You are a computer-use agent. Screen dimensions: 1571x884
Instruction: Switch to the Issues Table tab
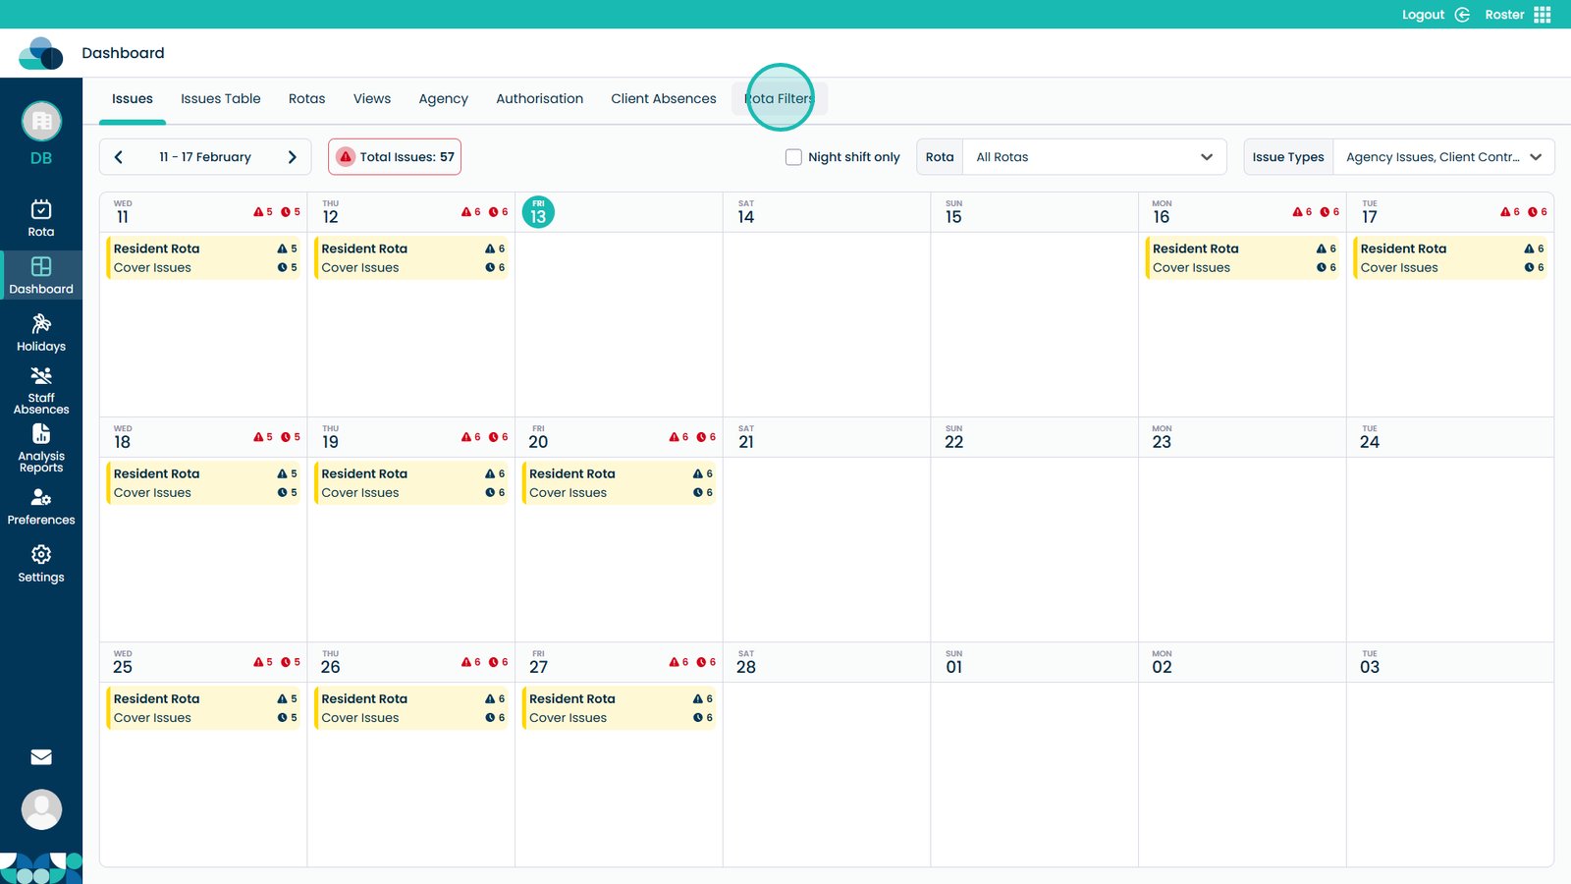click(221, 99)
